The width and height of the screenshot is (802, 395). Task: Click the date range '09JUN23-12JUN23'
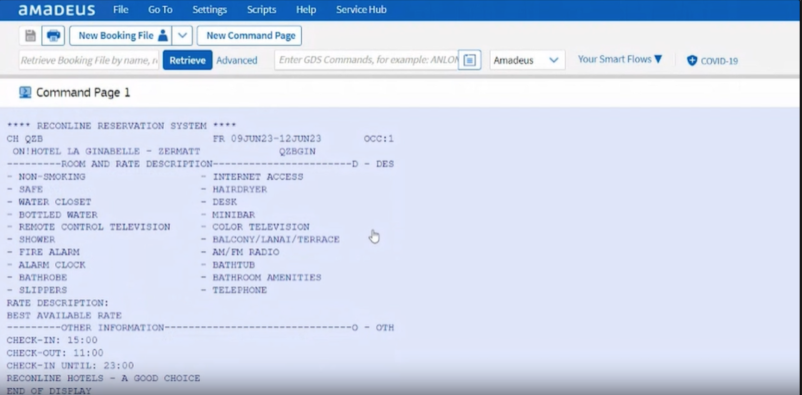(x=276, y=139)
